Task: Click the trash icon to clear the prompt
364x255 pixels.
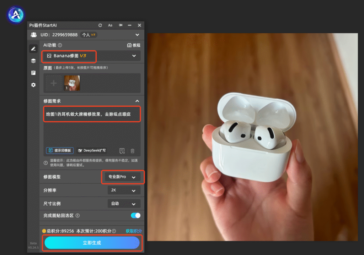Action: (133, 151)
